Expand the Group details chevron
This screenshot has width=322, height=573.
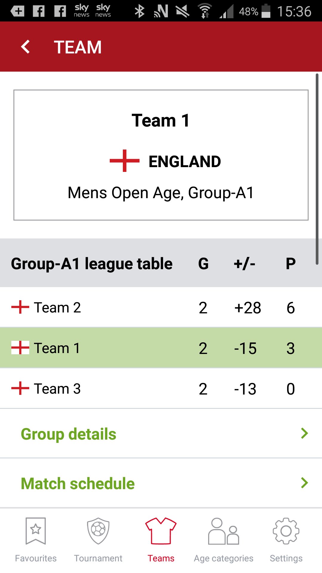click(304, 433)
